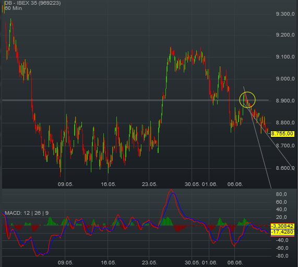The height and width of the screenshot is (267, 298).
Task: Click the 01.06. date under MACD panel
Action: click(x=209, y=263)
